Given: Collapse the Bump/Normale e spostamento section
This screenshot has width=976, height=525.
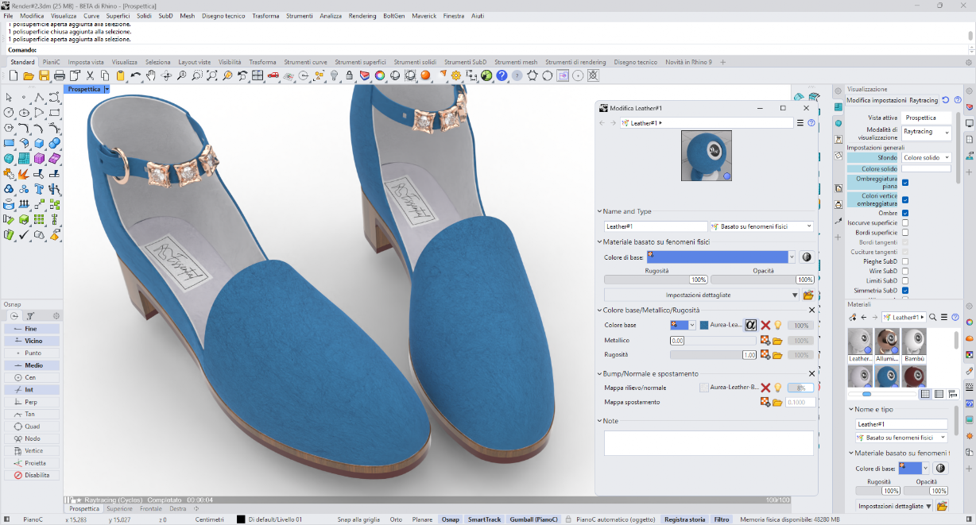Looking at the screenshot, I should (600, 373).
